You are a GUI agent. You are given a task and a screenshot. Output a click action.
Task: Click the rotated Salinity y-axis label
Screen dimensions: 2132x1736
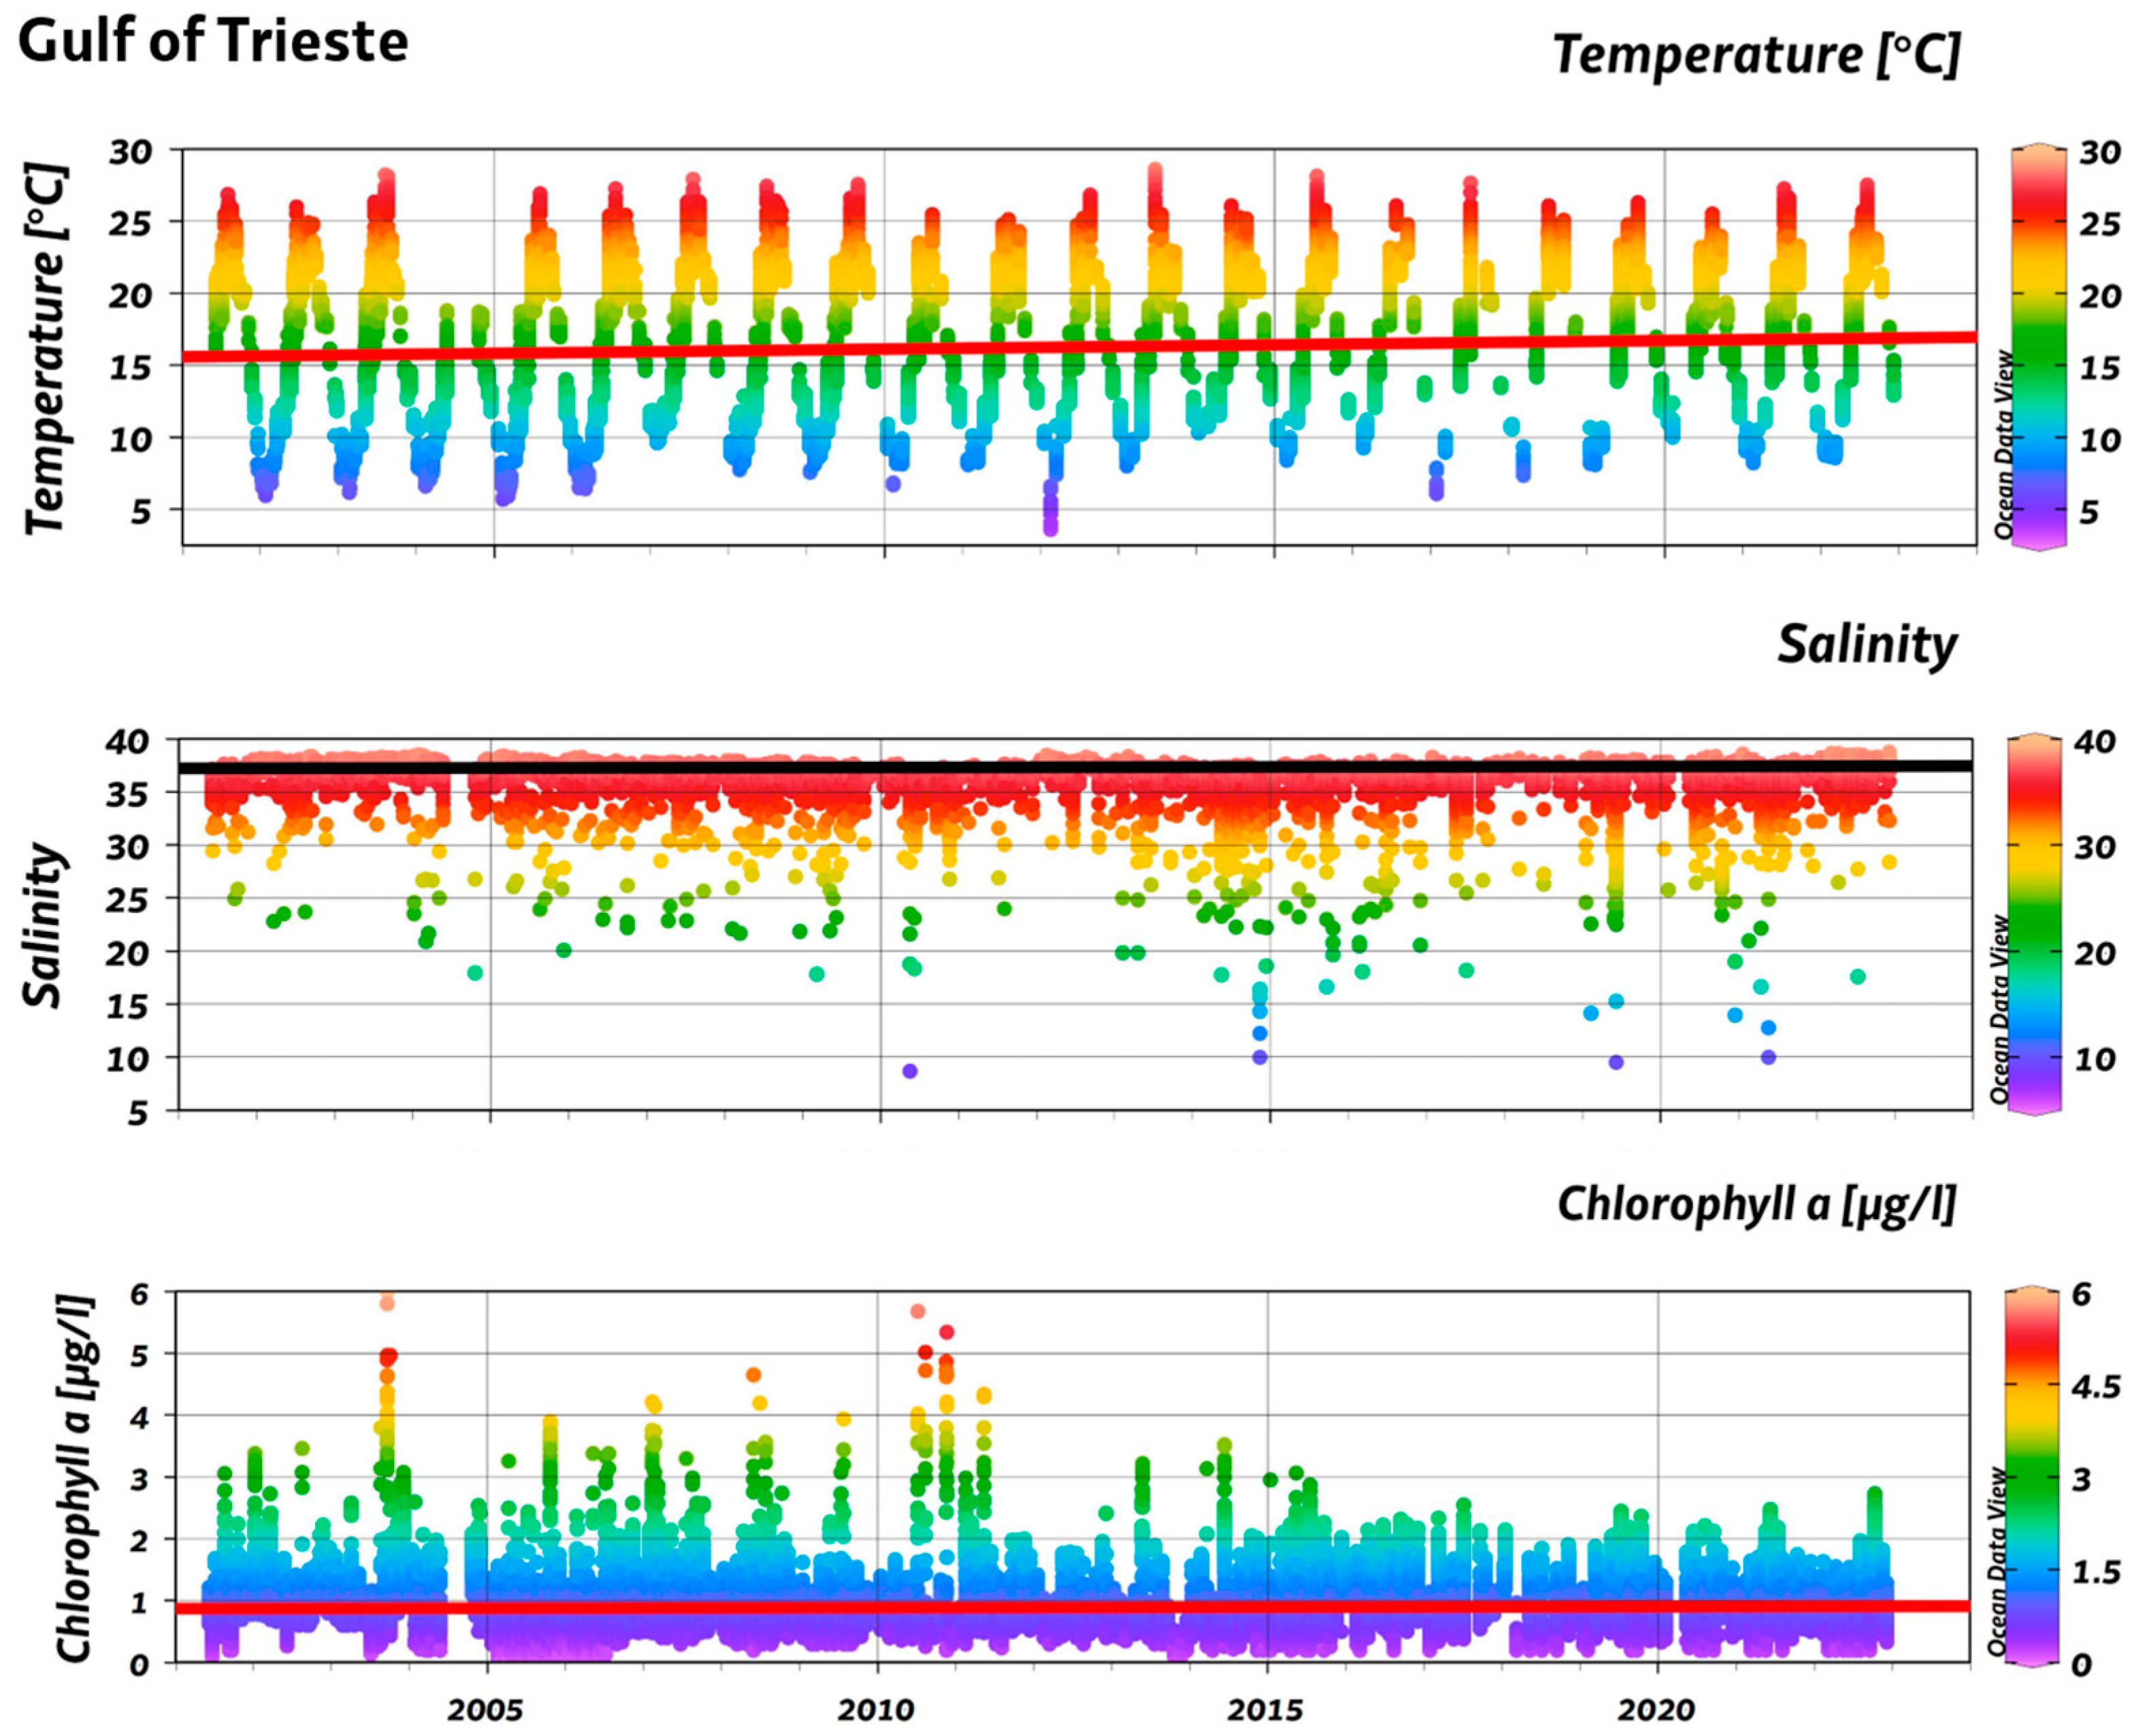44,925
